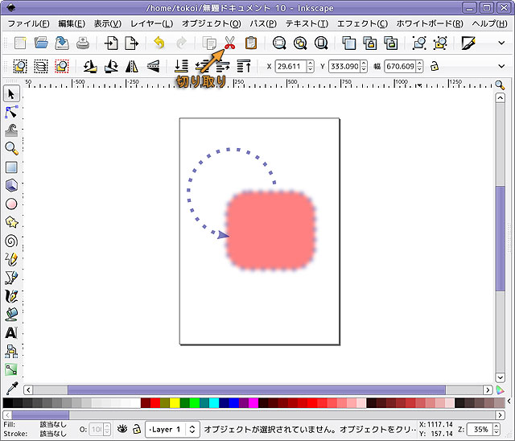Pick the Star polygon tool
This screenshot has width=515, height=441.
tap(11, 222)
